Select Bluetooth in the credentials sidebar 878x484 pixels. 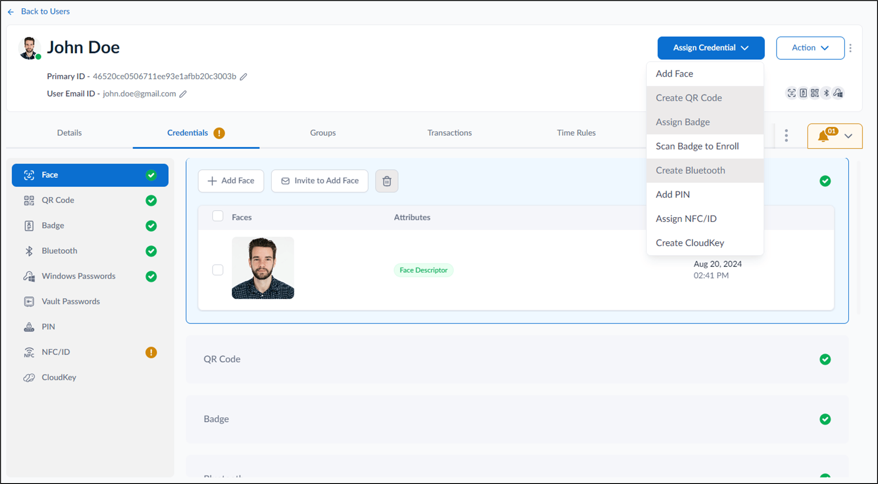[90, 251]
